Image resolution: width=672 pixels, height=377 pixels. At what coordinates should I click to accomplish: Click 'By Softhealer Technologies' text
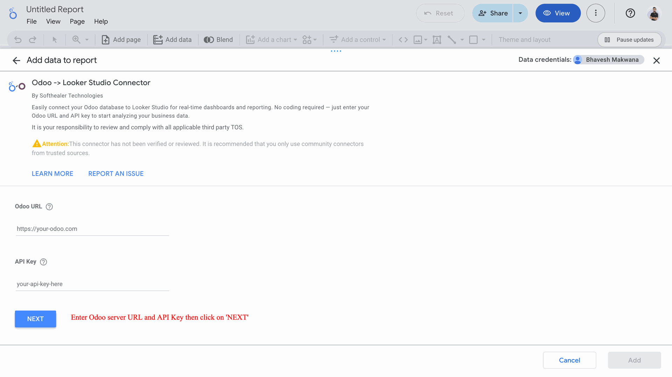[67, 96]
